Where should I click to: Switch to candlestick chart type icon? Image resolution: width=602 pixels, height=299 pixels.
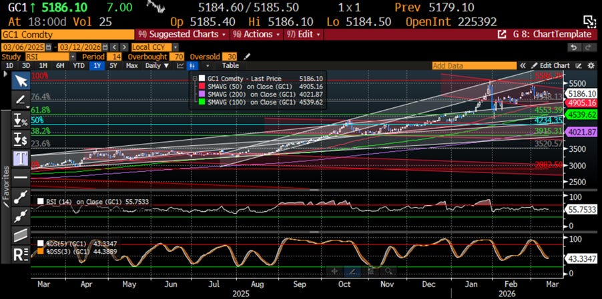(192, 66)
